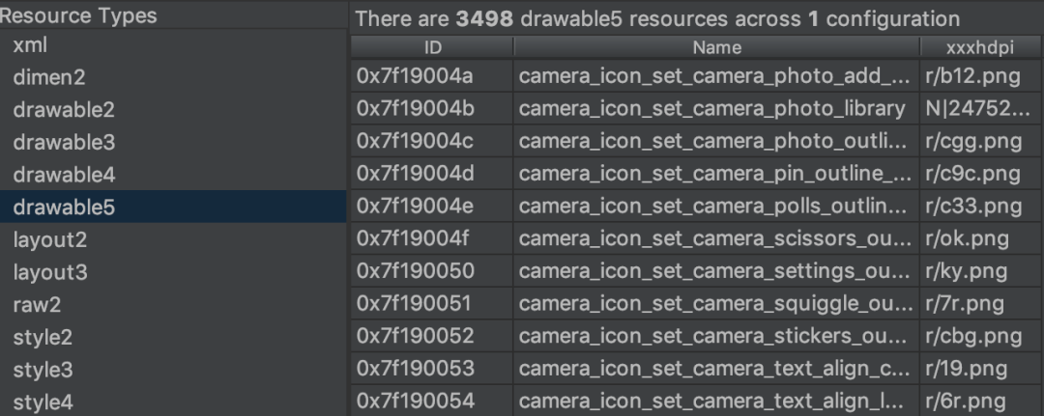The height and width of the screenshot is (416, 1044).
Task: Click the highlighted drawable5 entry
Action: pyautogui.click(x=173, y=207)
